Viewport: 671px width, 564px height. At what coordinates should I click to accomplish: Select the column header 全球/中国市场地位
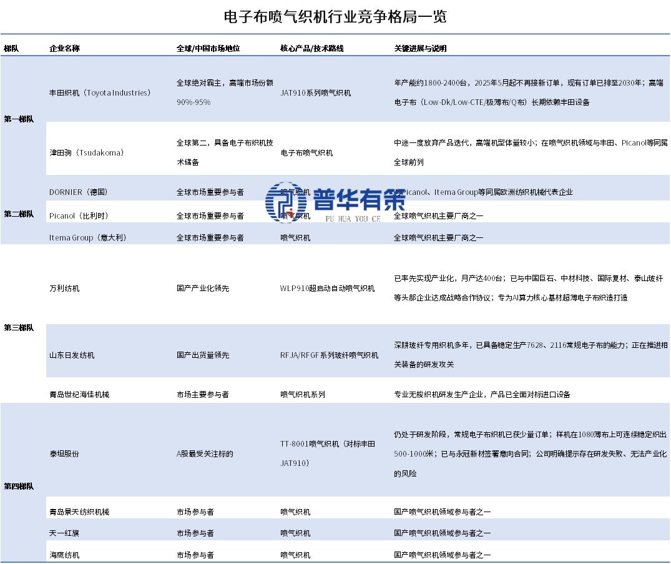(x=208, y=48)
